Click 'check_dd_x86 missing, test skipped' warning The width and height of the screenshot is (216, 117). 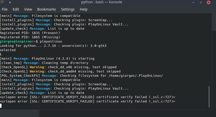pos(82,67)
